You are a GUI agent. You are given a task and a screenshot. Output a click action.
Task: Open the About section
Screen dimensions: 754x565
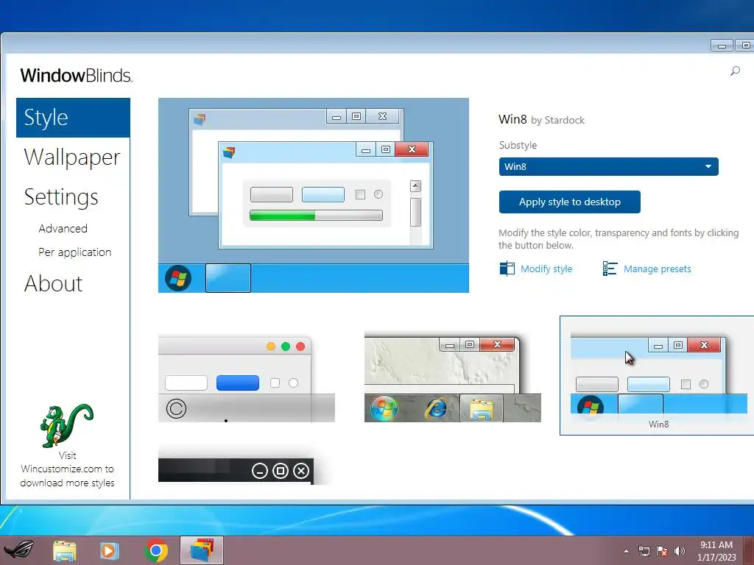point(53,283)
